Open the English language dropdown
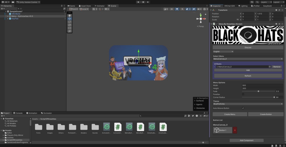 click(223, 52)
